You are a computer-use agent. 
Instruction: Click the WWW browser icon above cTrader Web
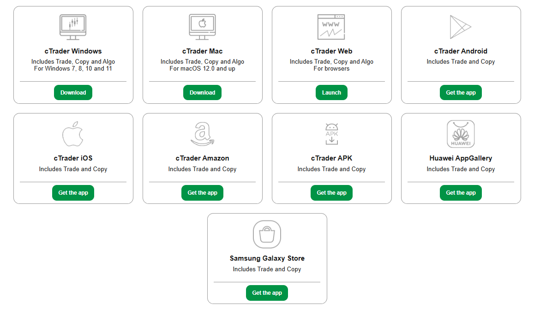click(331, 27)
